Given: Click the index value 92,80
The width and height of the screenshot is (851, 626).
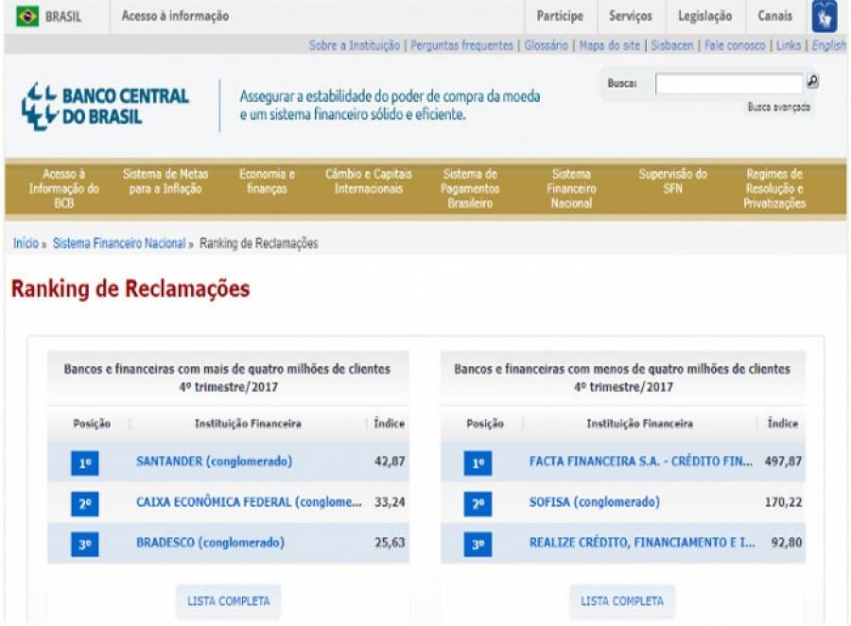Looking at the screenshot, I should 787,543.
